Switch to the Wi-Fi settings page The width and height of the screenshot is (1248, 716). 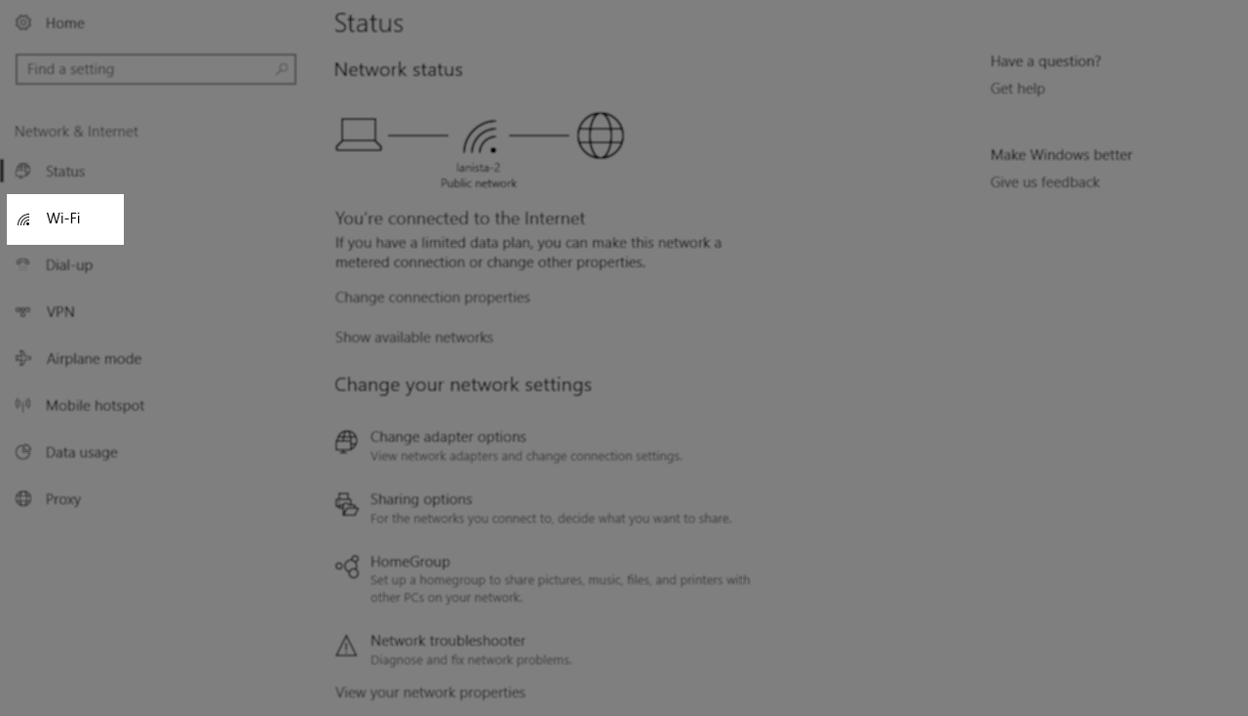click(65, 219)
